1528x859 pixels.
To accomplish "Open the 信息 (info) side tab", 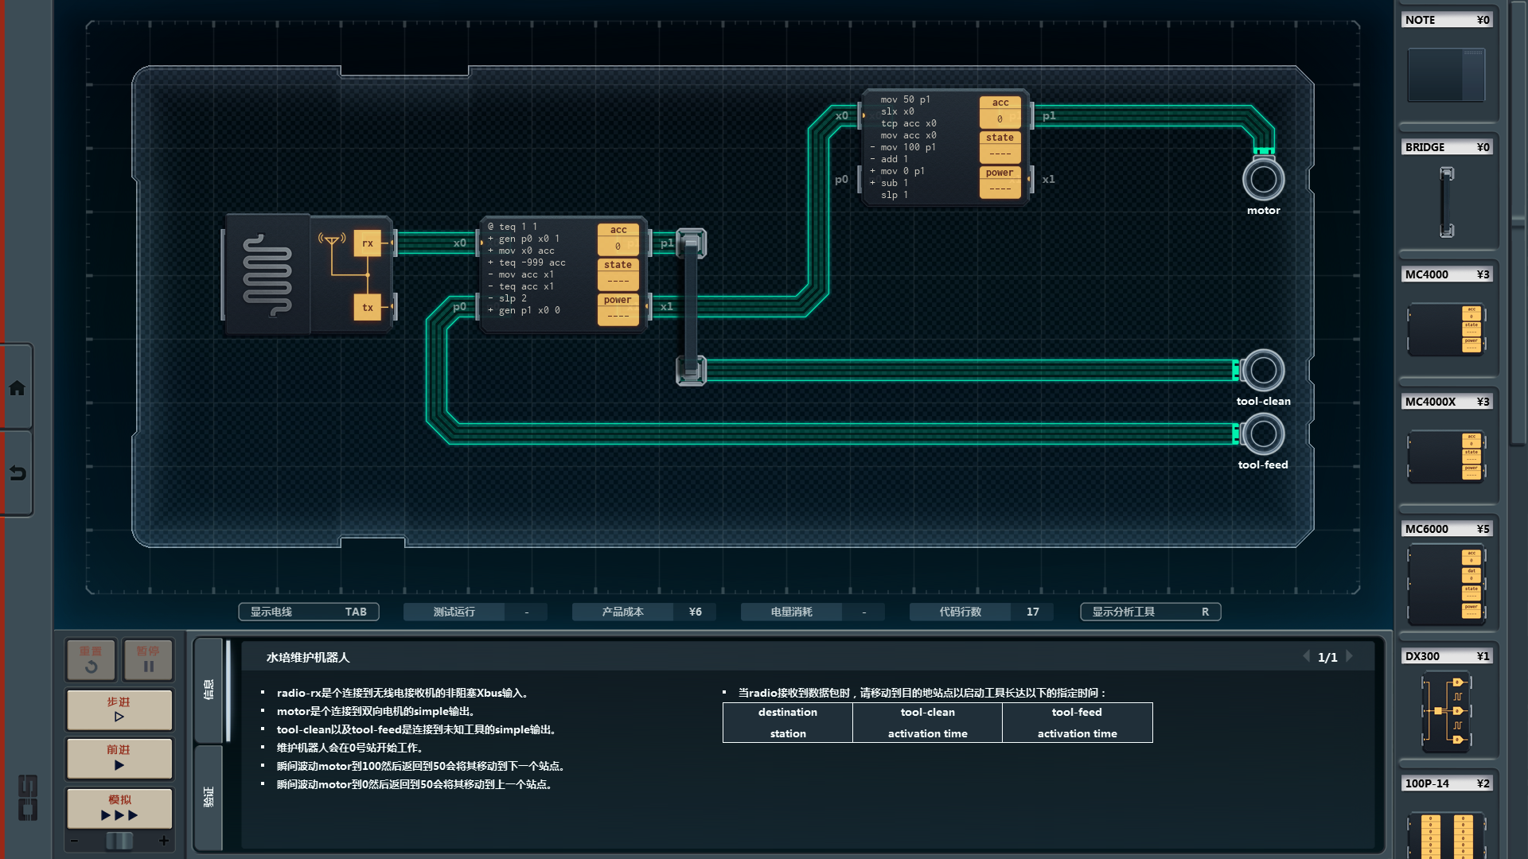I will coord(209,690).
